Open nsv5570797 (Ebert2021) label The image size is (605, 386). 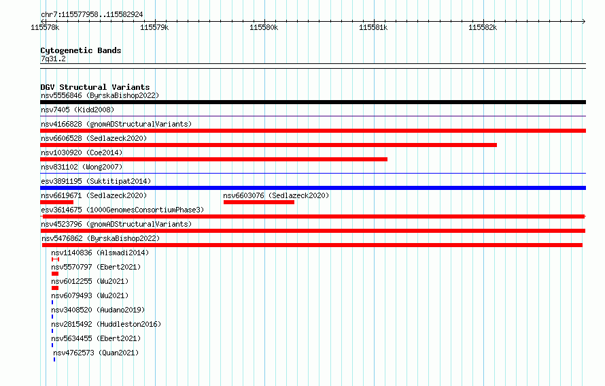(96, 267)
